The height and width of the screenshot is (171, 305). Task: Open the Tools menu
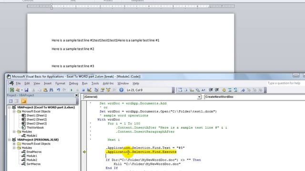coord(95,84)
